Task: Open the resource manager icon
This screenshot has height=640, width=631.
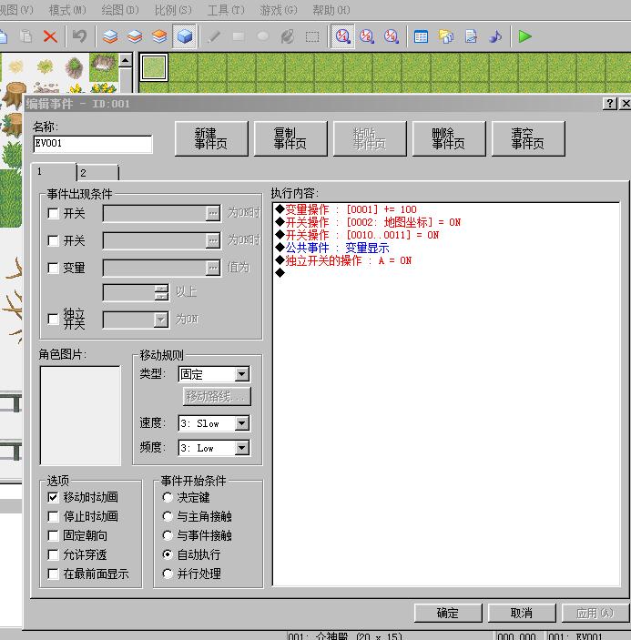Action: click(x=445, y=36)
